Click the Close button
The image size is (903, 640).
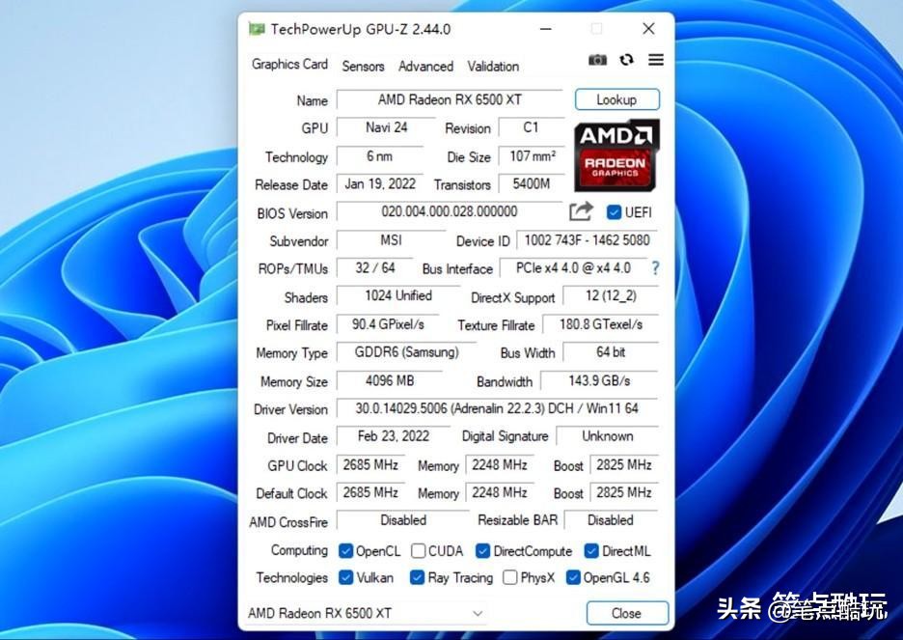coord(627,614)
